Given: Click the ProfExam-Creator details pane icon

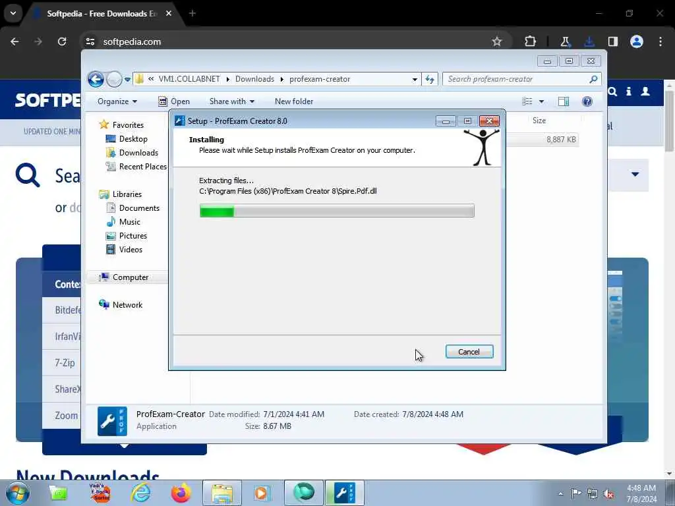Looking at the screenshot, I should tap(112, 421).
